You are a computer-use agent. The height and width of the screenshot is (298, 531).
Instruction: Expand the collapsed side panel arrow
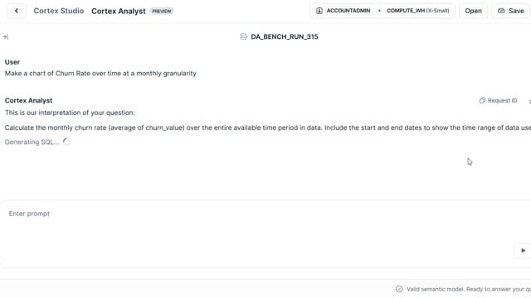pyautogui.click(x=5, y=36)
